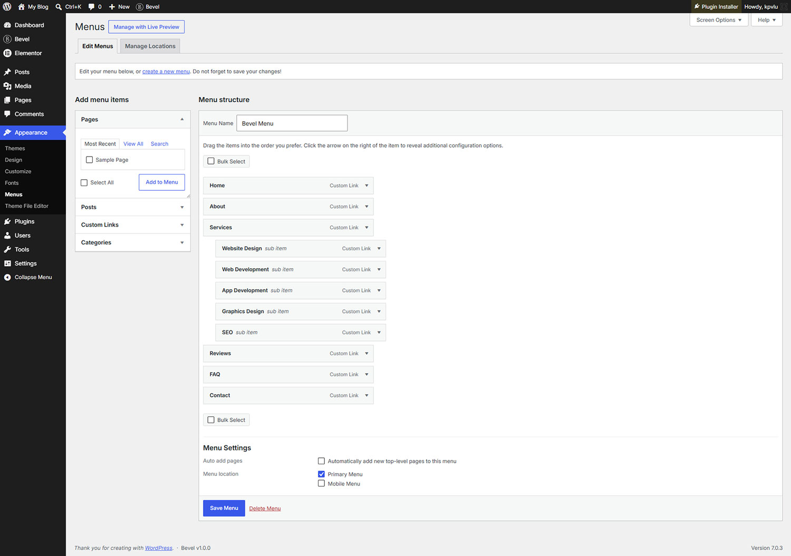Expand the App Development sub item arrow
Image resolution: width=791 pixels, height=556 pixels.
[x=379, y=291]
